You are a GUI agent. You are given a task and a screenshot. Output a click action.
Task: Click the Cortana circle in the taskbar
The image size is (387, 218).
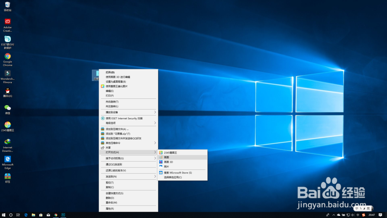tap(10, 215)
